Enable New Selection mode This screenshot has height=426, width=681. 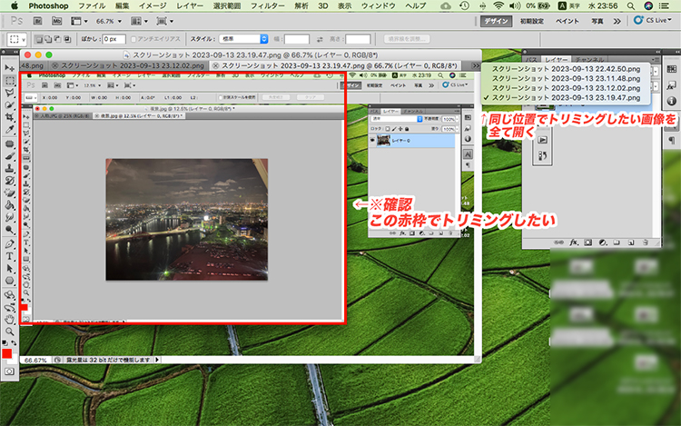click(39, 39)
